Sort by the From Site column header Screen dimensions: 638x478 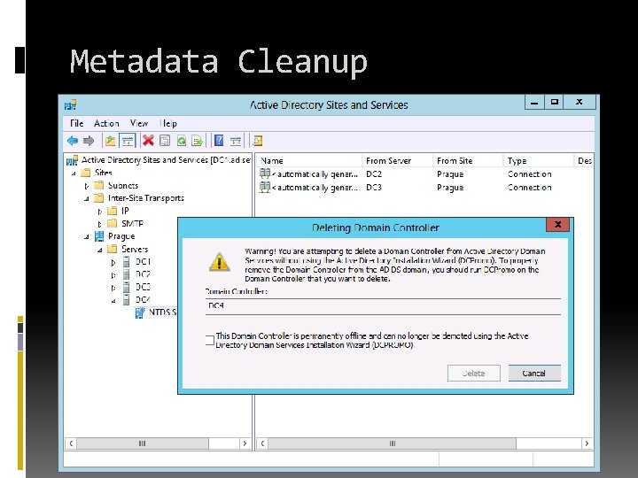pyautogui.click(x=468, y=161)
